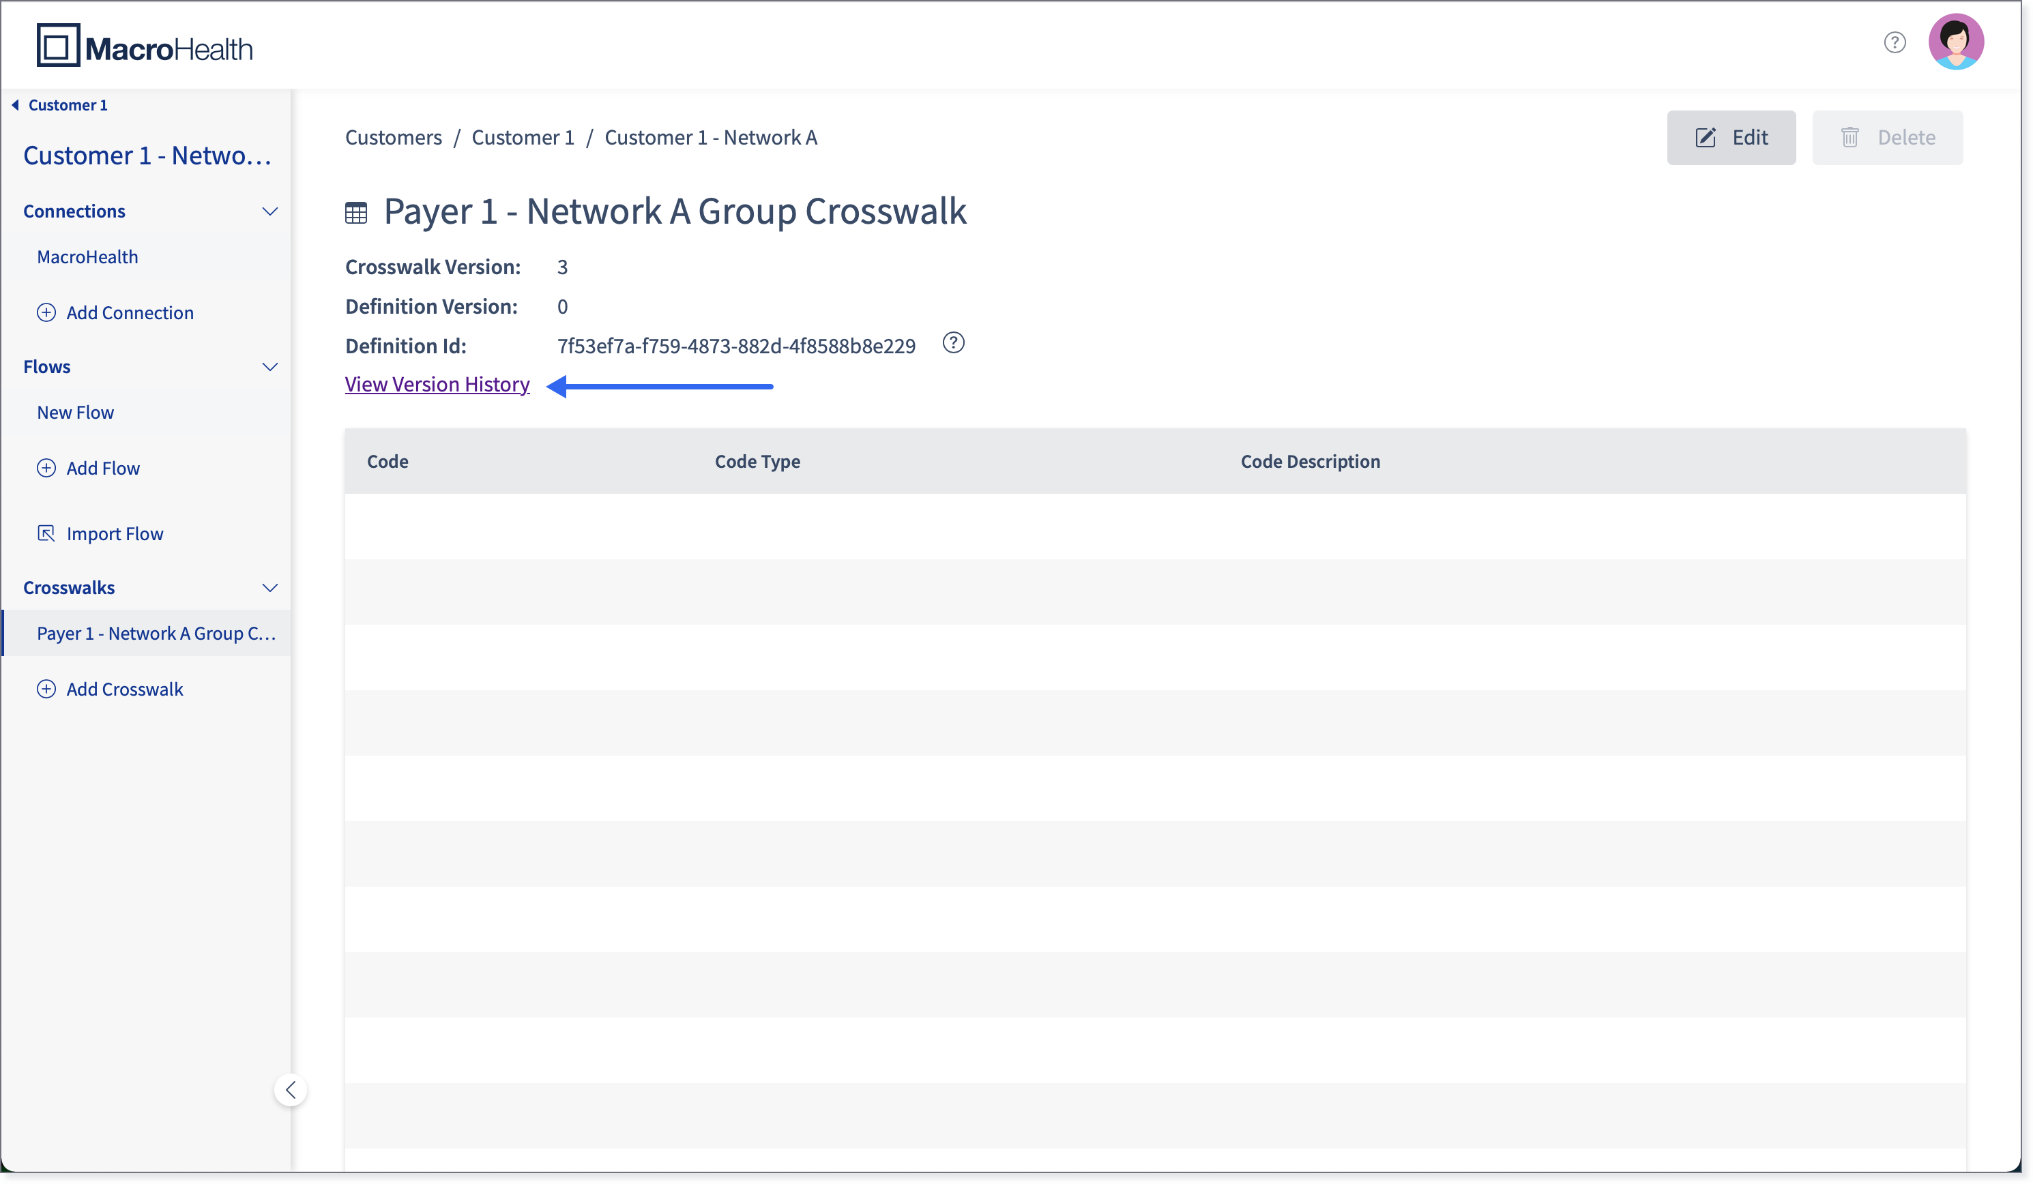2033x1184 pixels.
Task: Click the Code Description column header
Action: pyautogui.click(x=1310, y=461)
